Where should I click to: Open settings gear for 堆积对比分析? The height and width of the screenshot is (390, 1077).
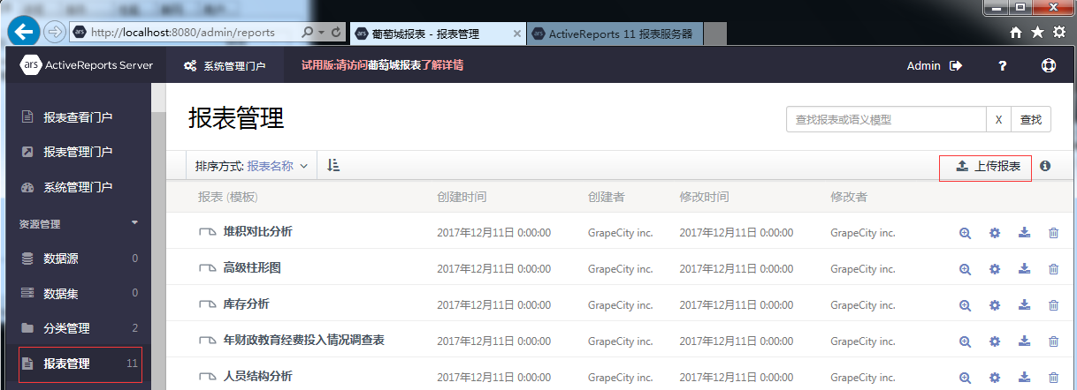(x=995, y=233)
